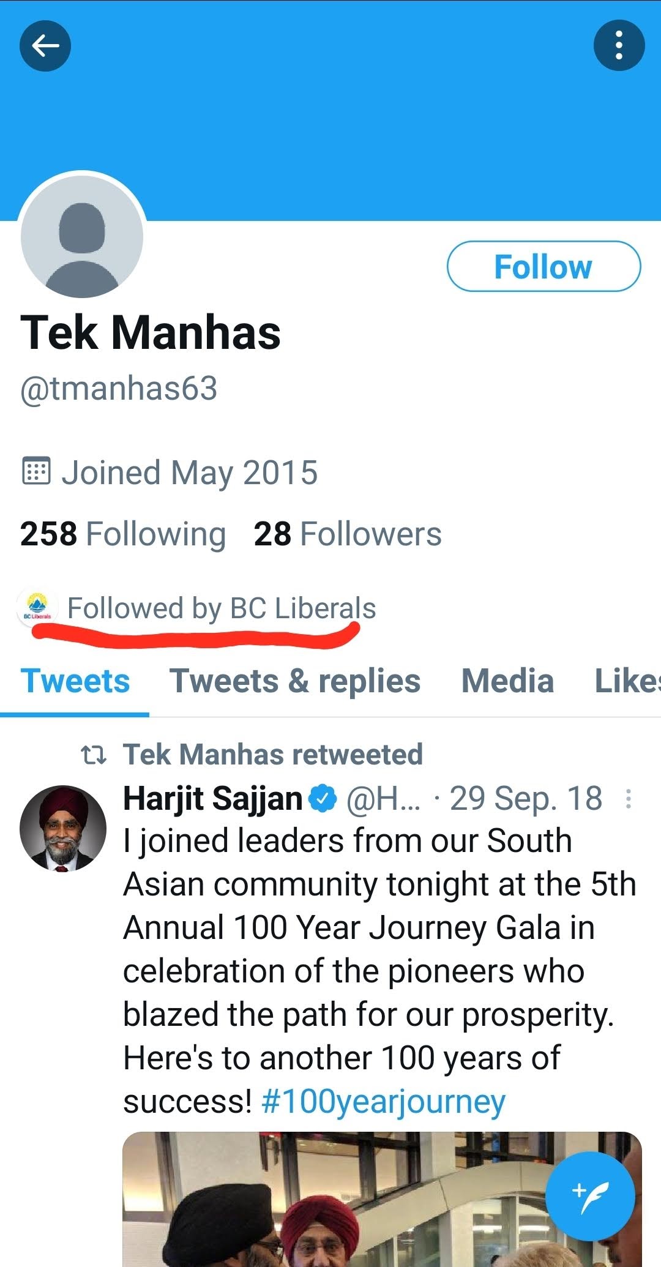Tap the calendar icon beside Joined date

(36, 471)
